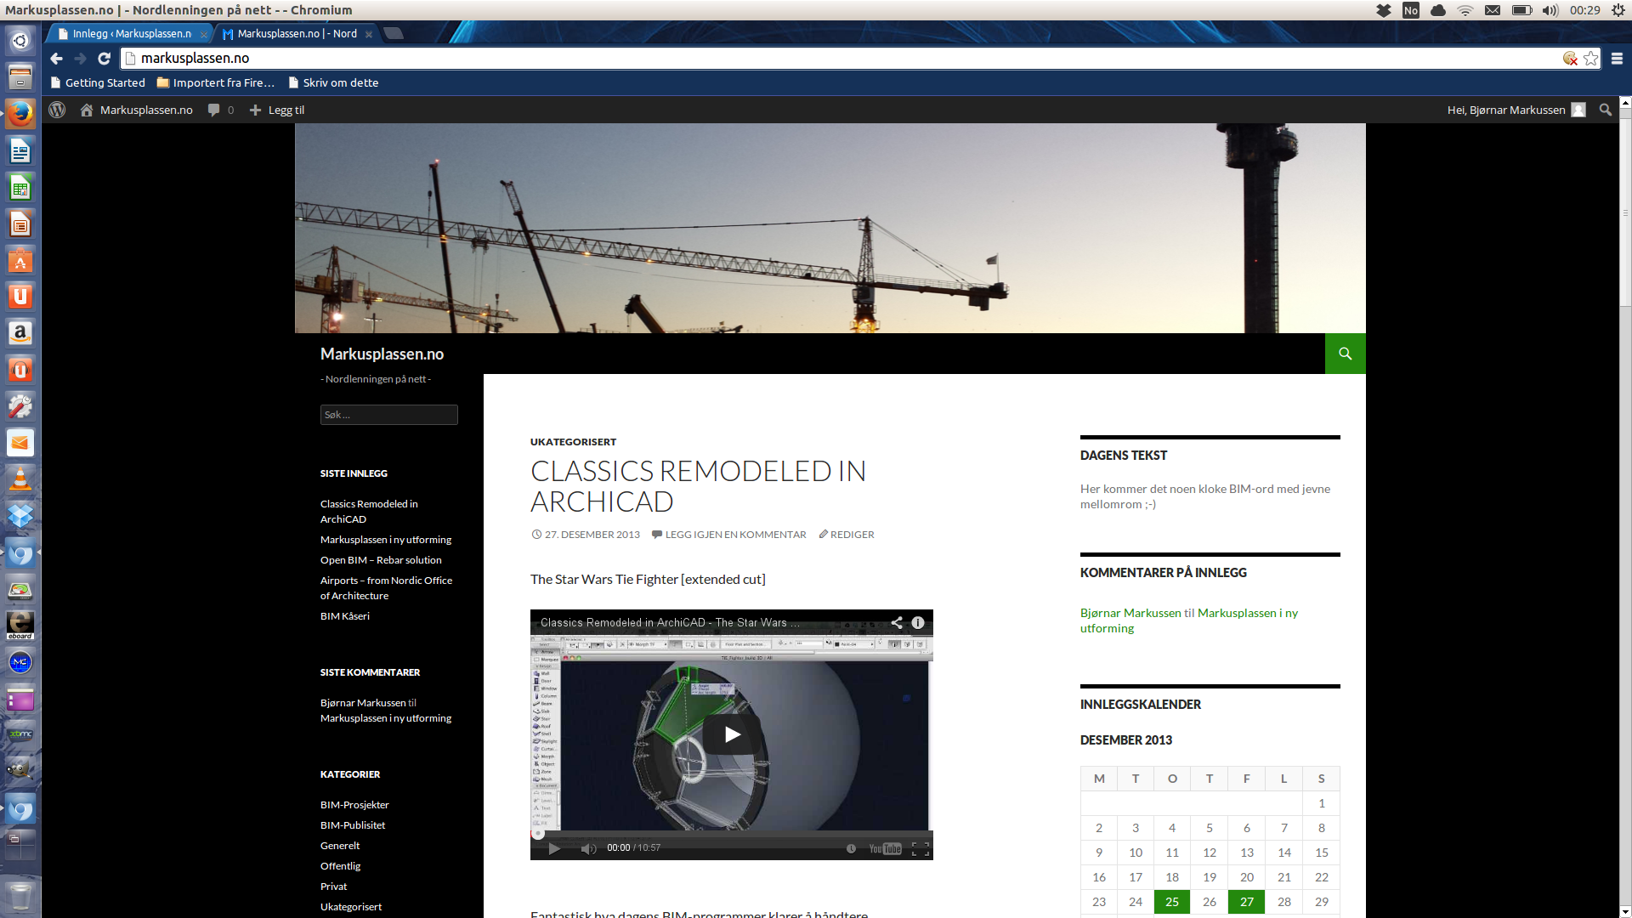Open Open BIM – Rebar solution post
Screen dimensions: 1632x918
coord(381,560)
